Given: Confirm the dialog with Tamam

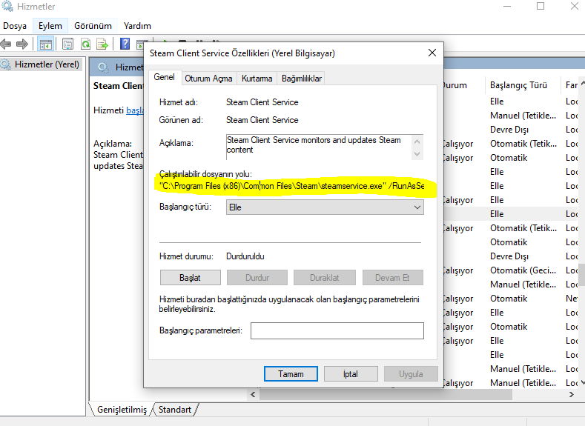Looking at the screenshot, I should click(x=291, y=374).
